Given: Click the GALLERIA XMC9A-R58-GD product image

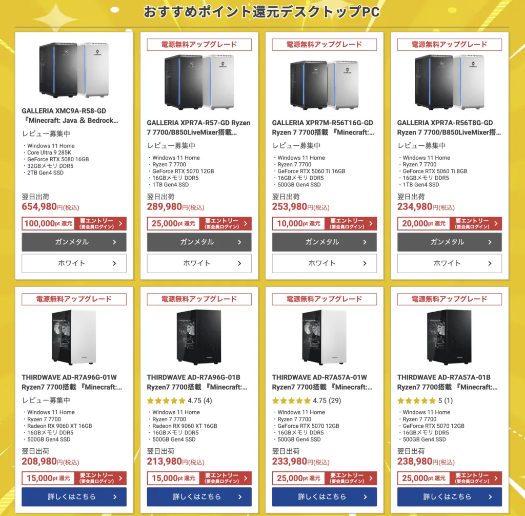Looking at the screenshot, I should (74, 70).
